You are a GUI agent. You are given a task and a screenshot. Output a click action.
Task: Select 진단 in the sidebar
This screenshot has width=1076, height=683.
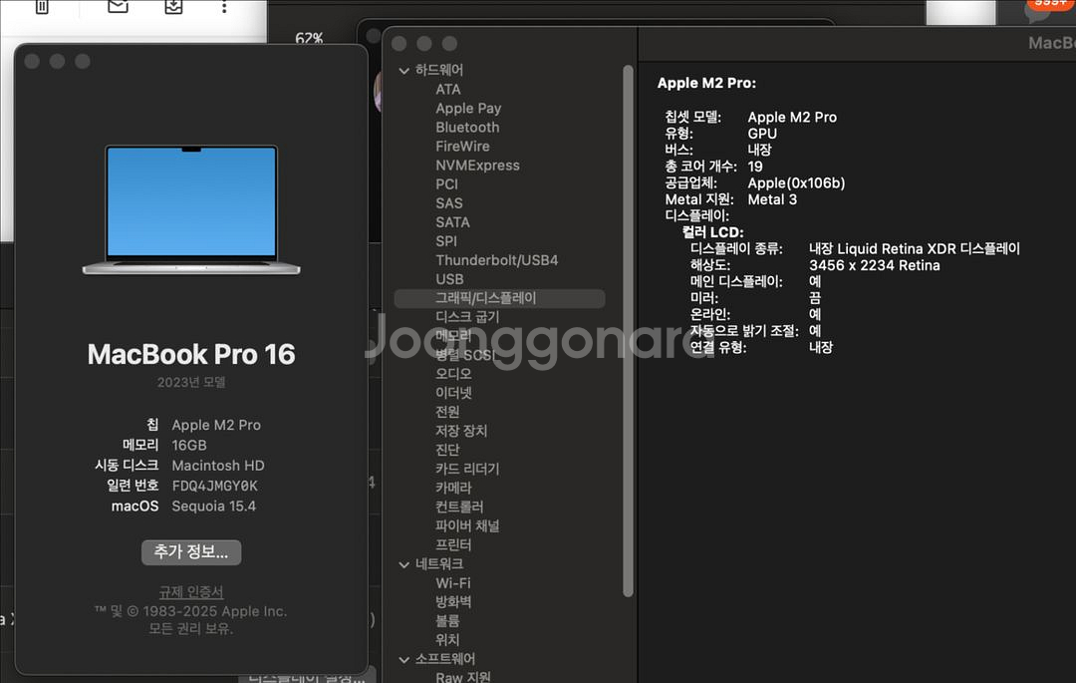tap(447, 450)
